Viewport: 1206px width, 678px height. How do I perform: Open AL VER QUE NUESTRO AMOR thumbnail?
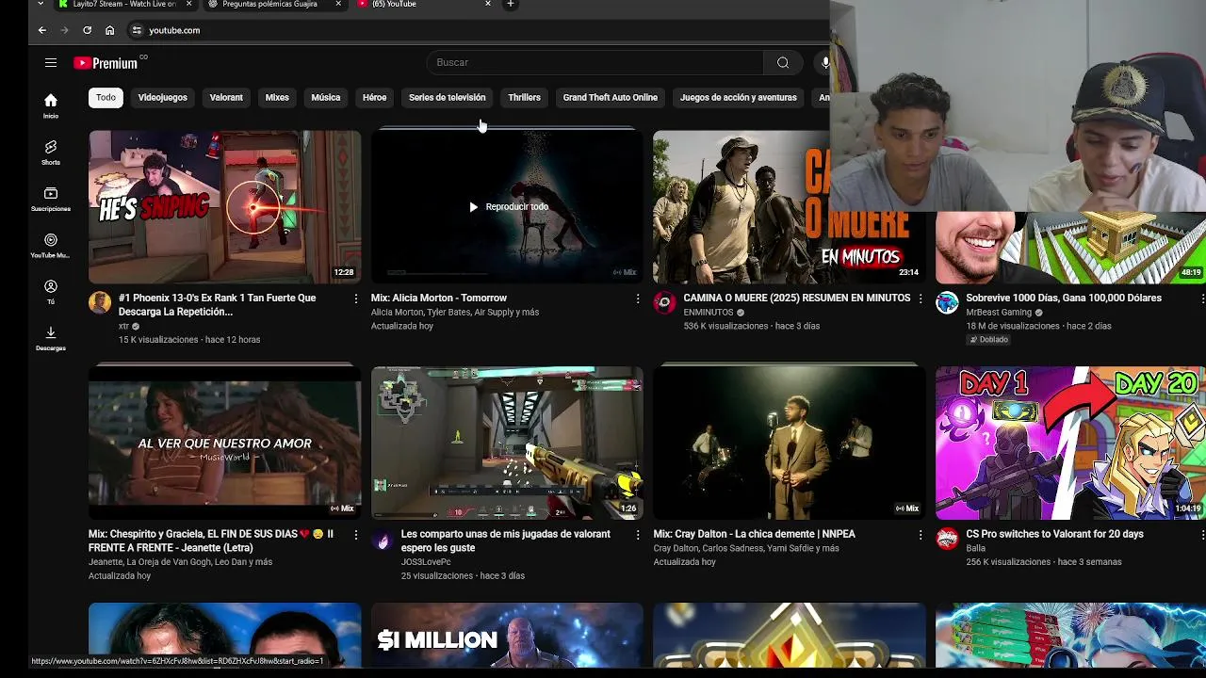pos(224,444)
